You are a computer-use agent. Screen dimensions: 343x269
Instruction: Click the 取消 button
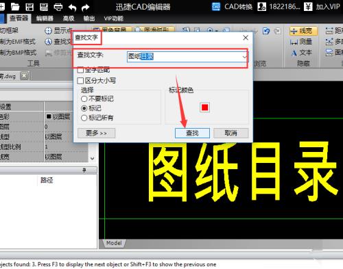coord(231,133)
